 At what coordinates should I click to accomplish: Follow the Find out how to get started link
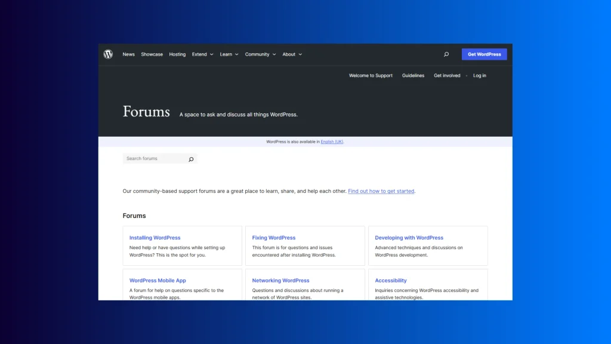coord(381,191)
